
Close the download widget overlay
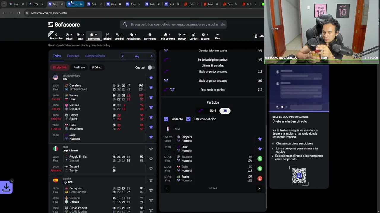(12, 181)
